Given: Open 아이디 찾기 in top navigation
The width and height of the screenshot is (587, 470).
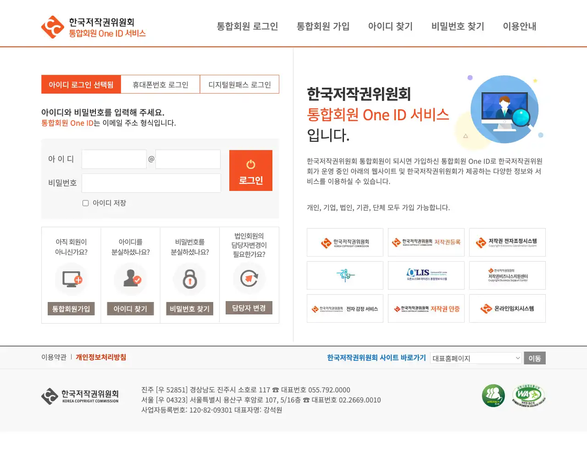Looking at the screenshot, I should [x=391, y=26].
